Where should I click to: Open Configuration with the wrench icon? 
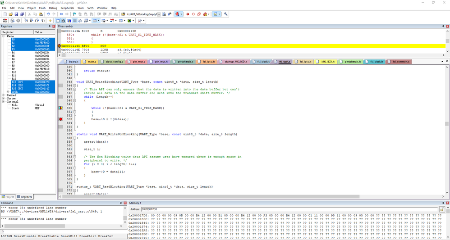225,14
